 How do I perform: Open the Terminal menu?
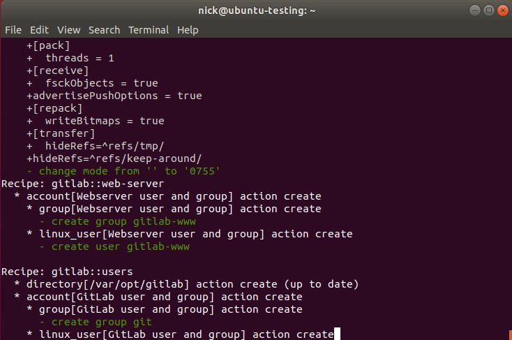(x=149, y=30)
